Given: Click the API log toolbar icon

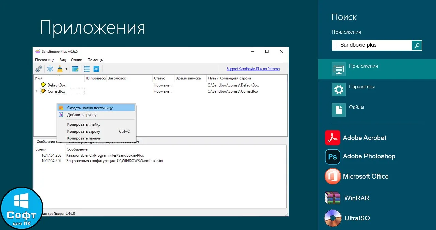Looking at the screenshot, I should point(96,69).
